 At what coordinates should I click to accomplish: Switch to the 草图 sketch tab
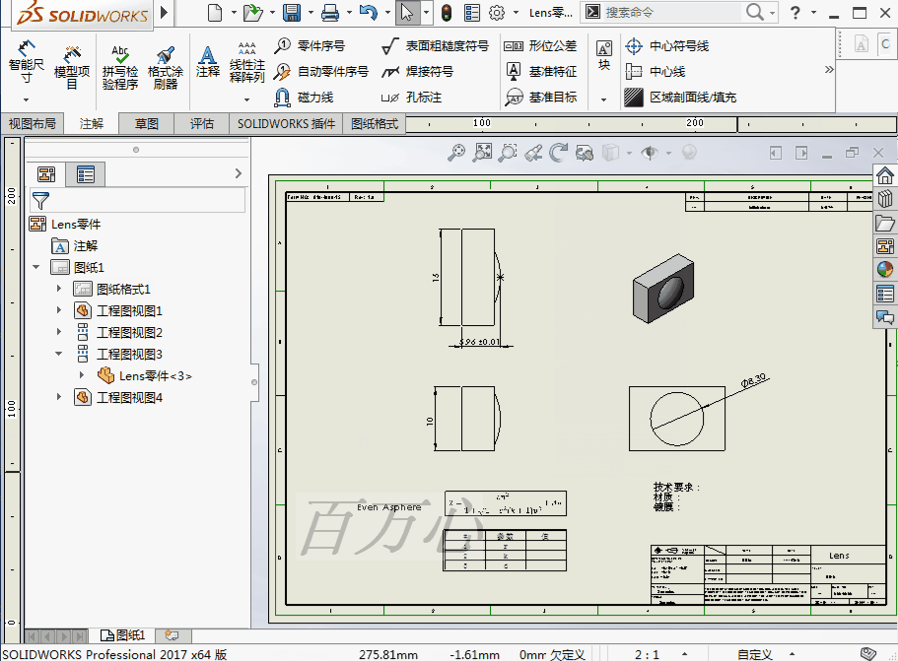coord(146,124)
